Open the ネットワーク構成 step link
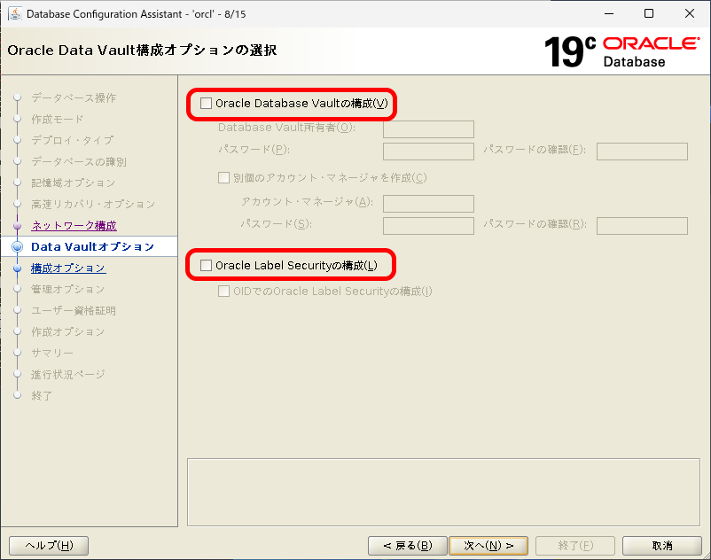This screenshot has height=560, width=711. 74,225
